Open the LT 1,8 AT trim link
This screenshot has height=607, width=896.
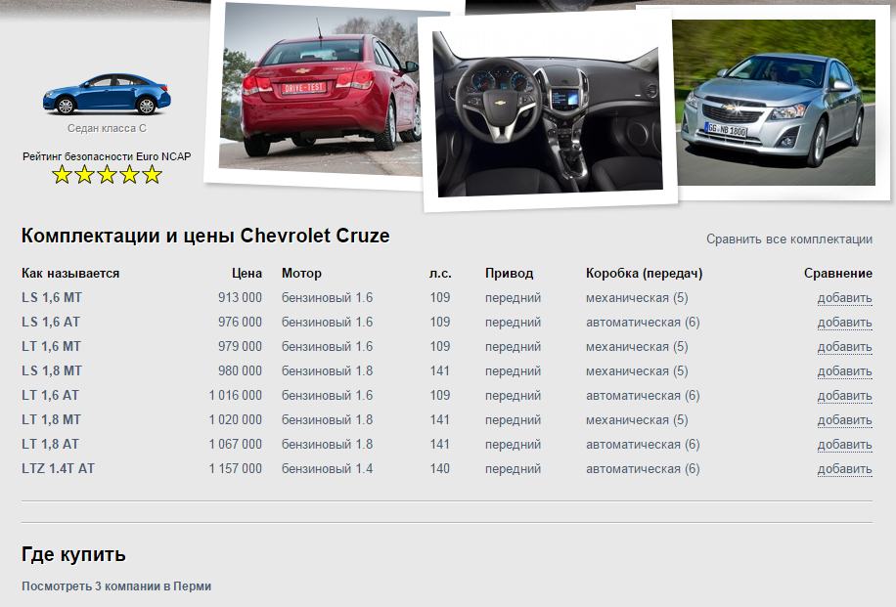click(x=50, y=445)
